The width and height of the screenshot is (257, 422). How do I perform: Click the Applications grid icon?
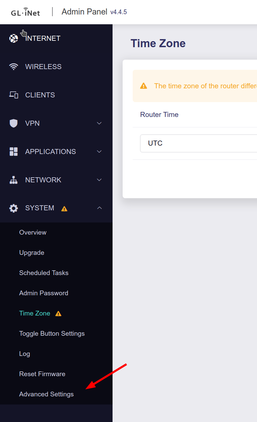tap(13, 152)
